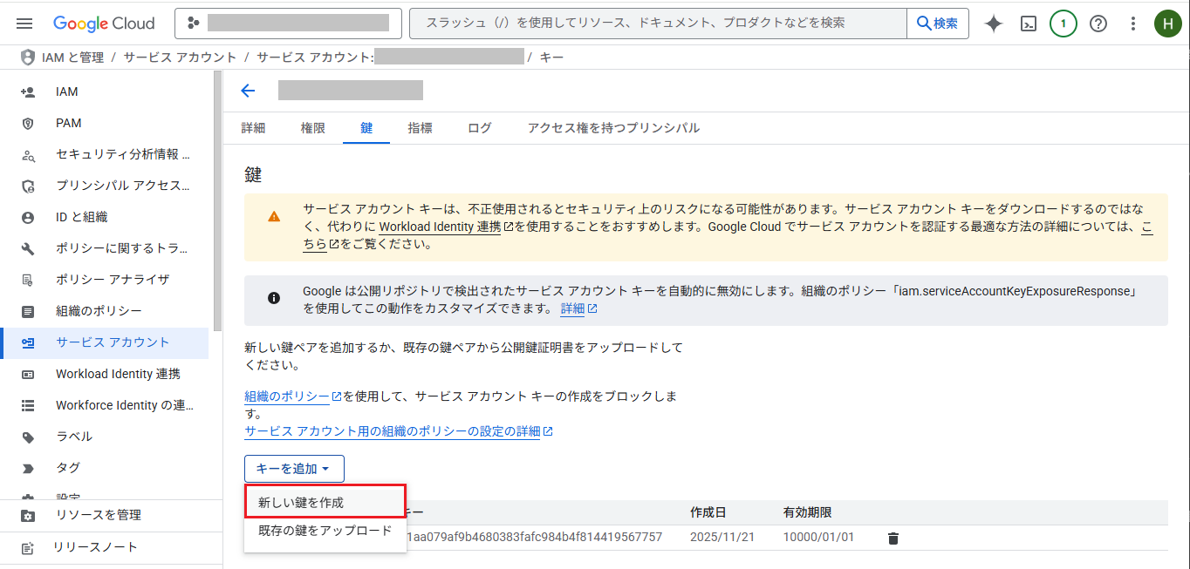Open the account avatar labeled H
The image size is (1190, 569).
coord(1167,24)
